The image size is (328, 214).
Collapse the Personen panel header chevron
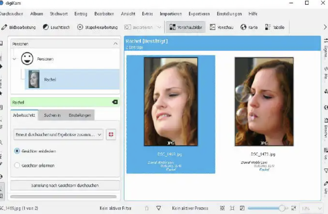click(x=115, y=43)
